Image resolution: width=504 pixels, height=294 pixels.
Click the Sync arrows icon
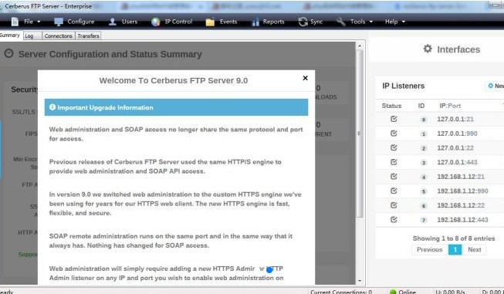click(x=303, y=22)
